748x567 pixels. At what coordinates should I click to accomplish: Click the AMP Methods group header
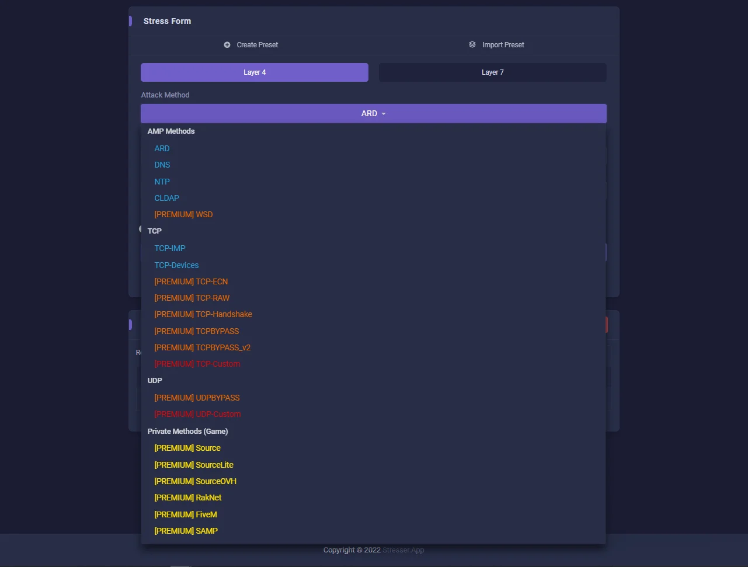pyautogui.click(x=171, y=131)
